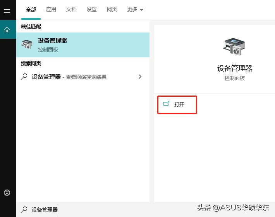275x217 pixels.
Task: Click the magnifier icon beside the web search result
Action: click(x=24, y=77)
